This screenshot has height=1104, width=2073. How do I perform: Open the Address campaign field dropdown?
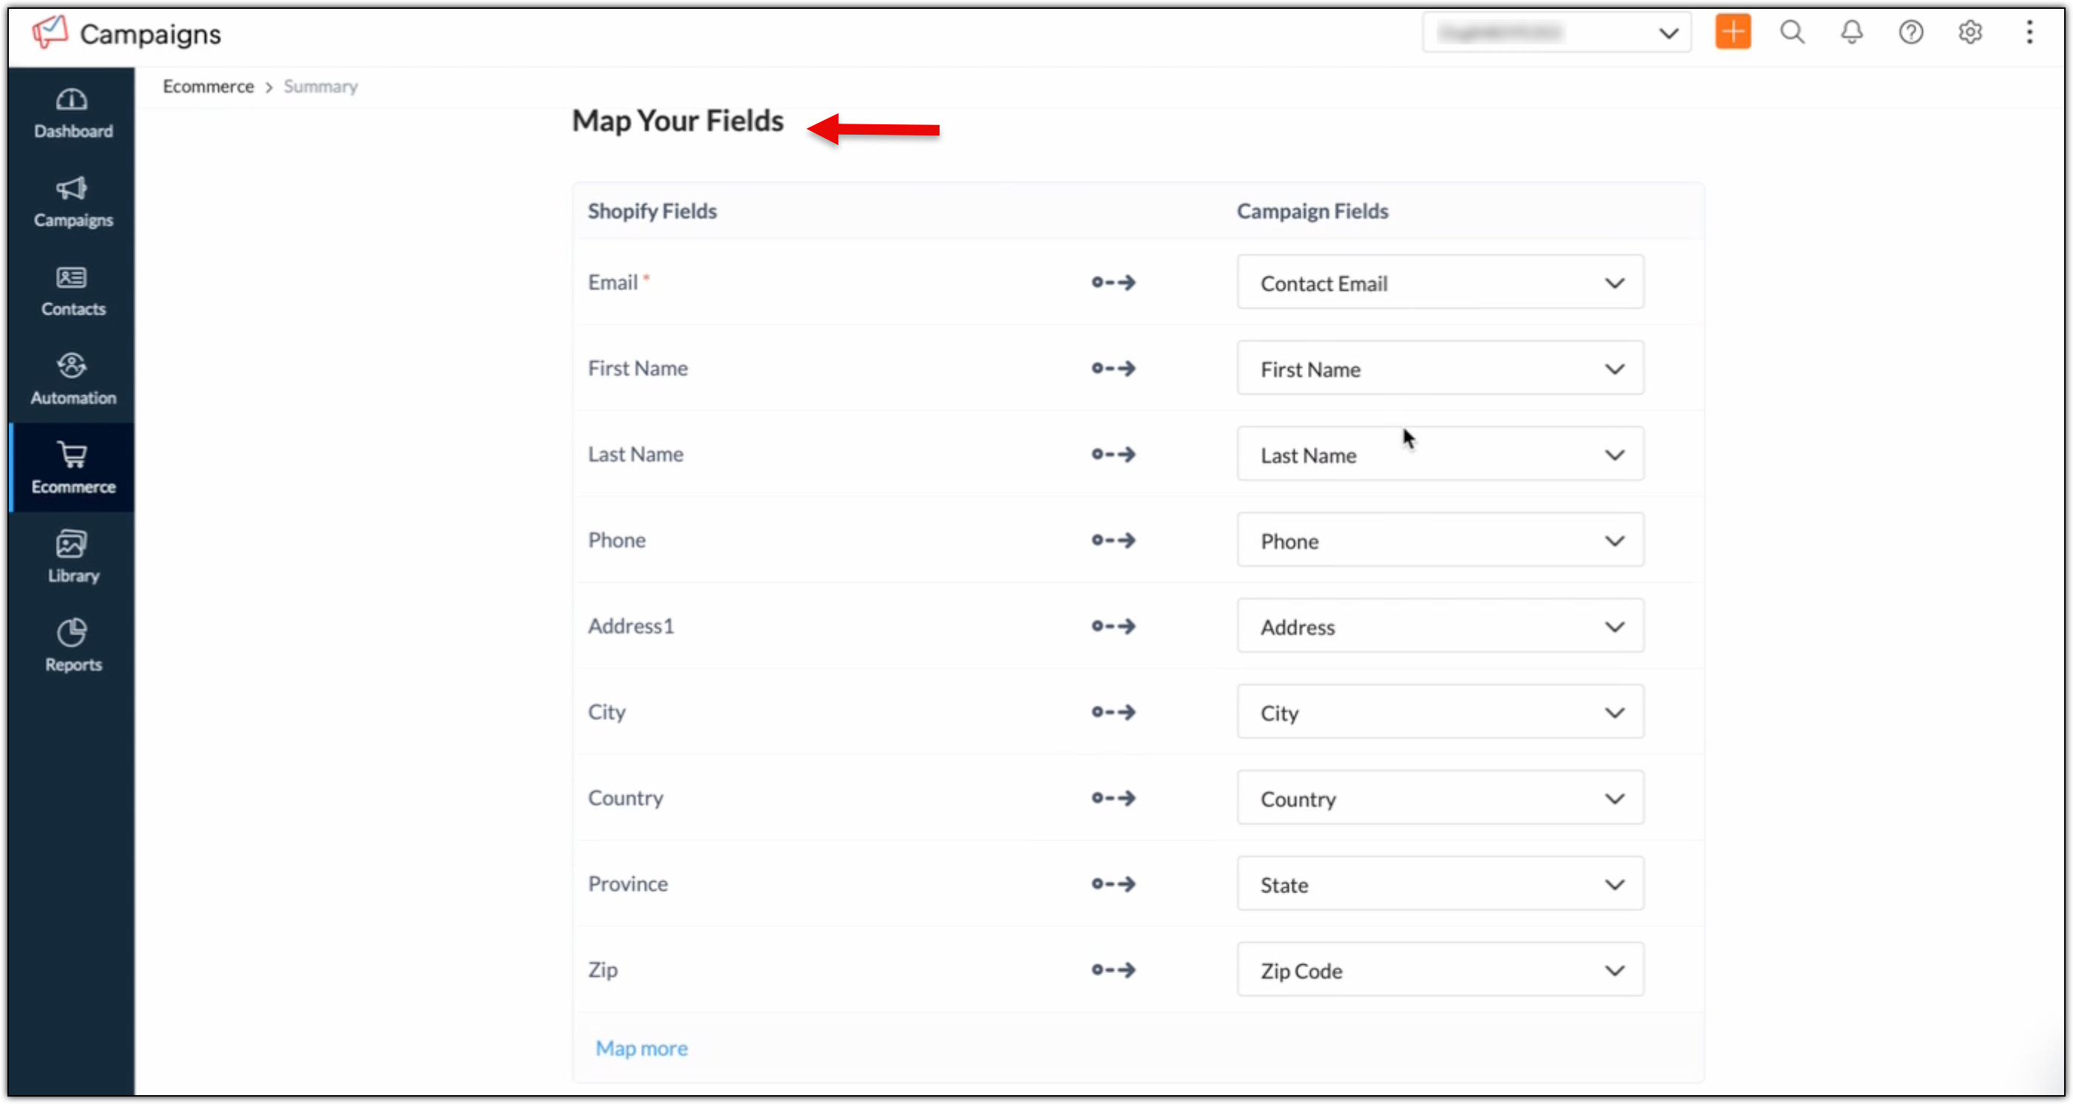tap(1440, 626)
